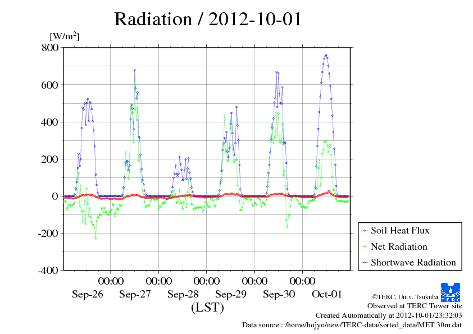Viewport: 473px width, 334px height.
Task: Click the TERC logo icon
Action: point(451,292)
